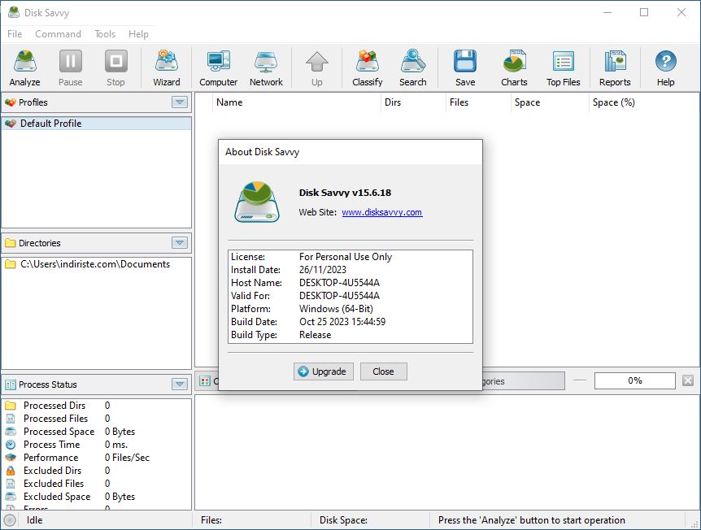Select the Excluded Files status row

point(97,483)
